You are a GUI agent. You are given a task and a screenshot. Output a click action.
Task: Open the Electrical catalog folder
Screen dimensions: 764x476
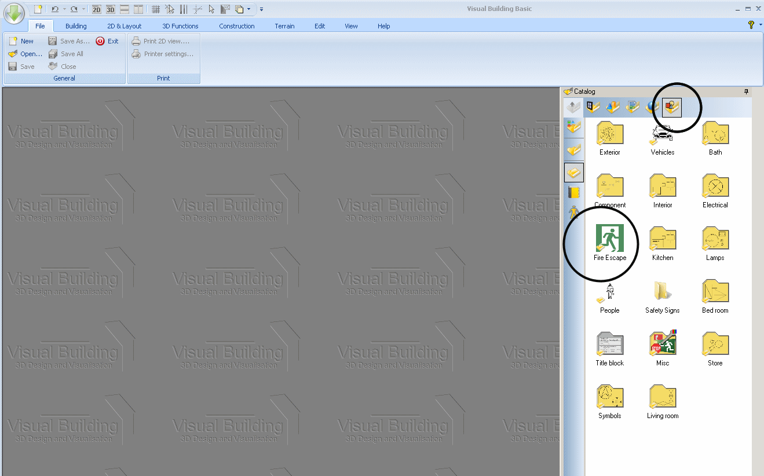point(715,192)
